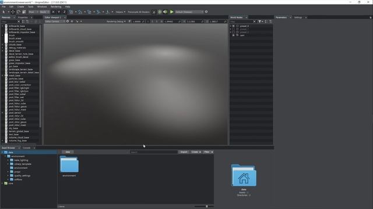Open the Help menu

(x=68, y=6)
